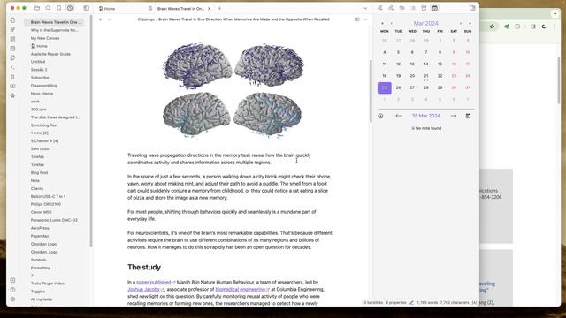Toggle the left sidebar panel icon

point(87,8)
